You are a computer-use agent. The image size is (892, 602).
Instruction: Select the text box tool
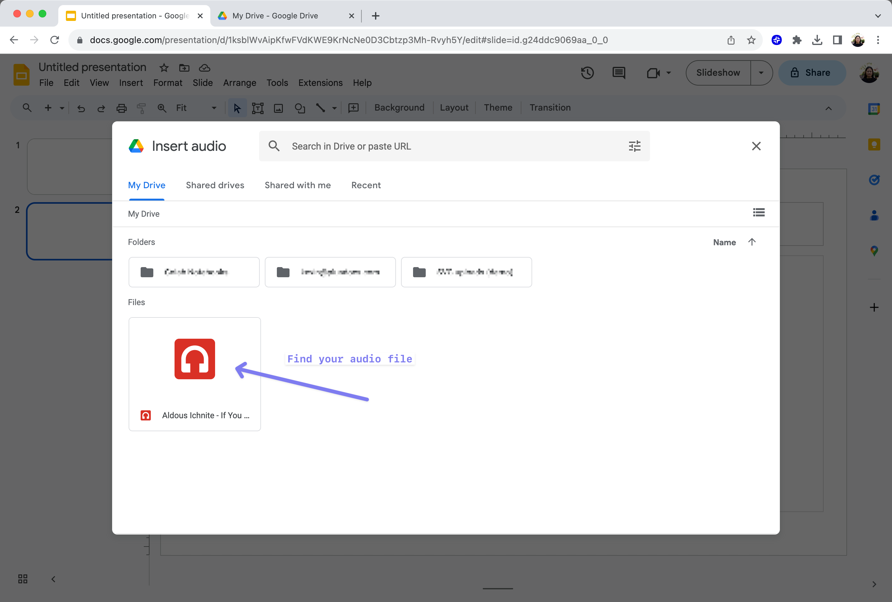[x=258, y=108]
